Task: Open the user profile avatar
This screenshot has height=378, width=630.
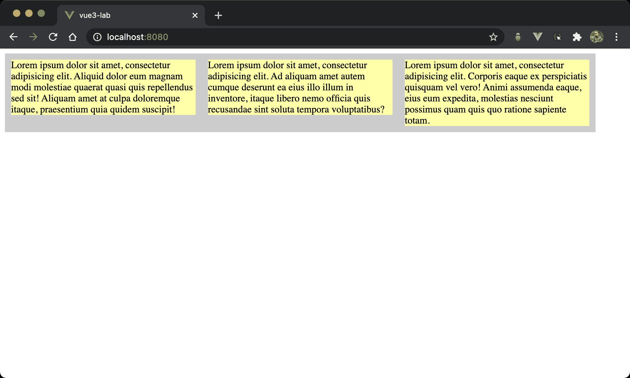Action: pyautogui.click(x=596, y=37)
